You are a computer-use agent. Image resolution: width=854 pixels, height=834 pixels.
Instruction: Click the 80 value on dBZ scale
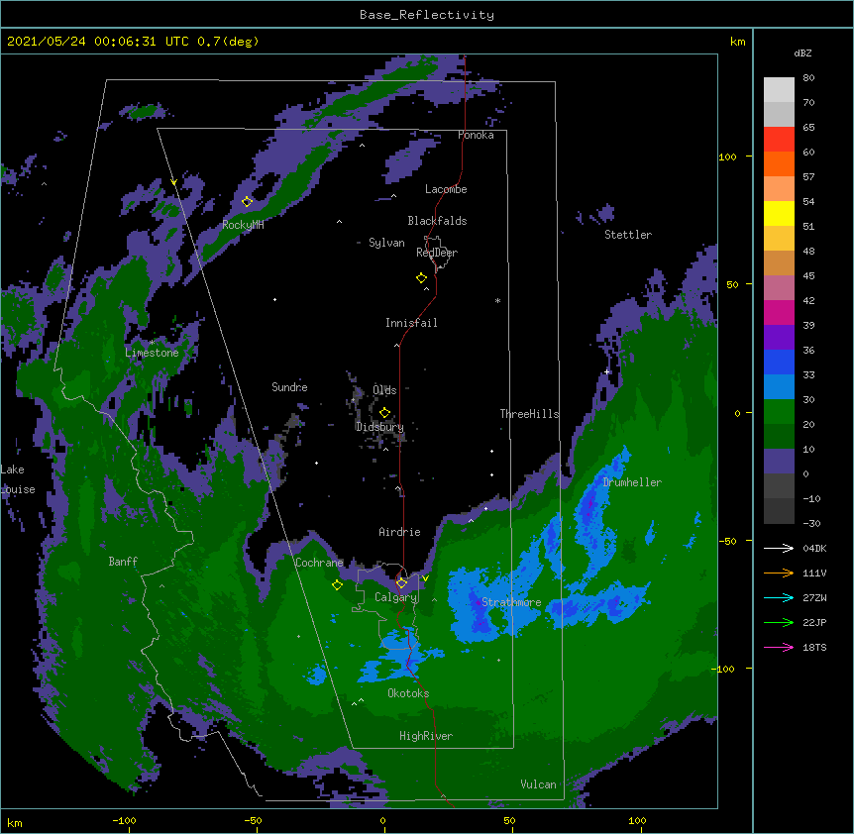click(x=808, y=78)
